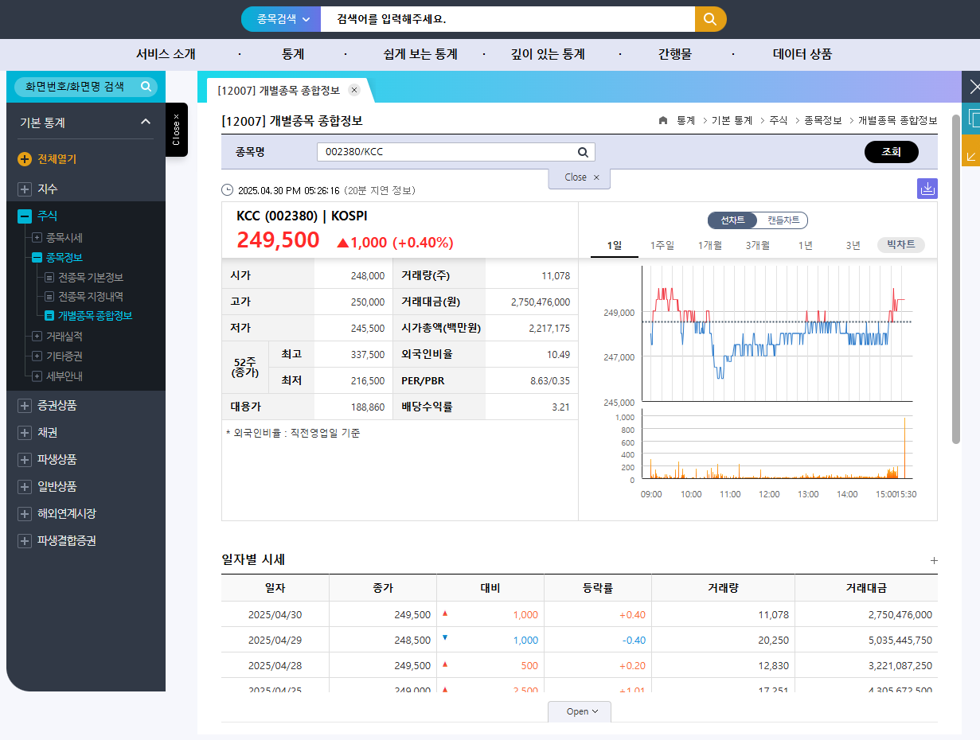Select the 1년 chart period tab
Image resolution: width=980 pixels, height=740 pixels.
pyautogui.click(x=806, y=245)
